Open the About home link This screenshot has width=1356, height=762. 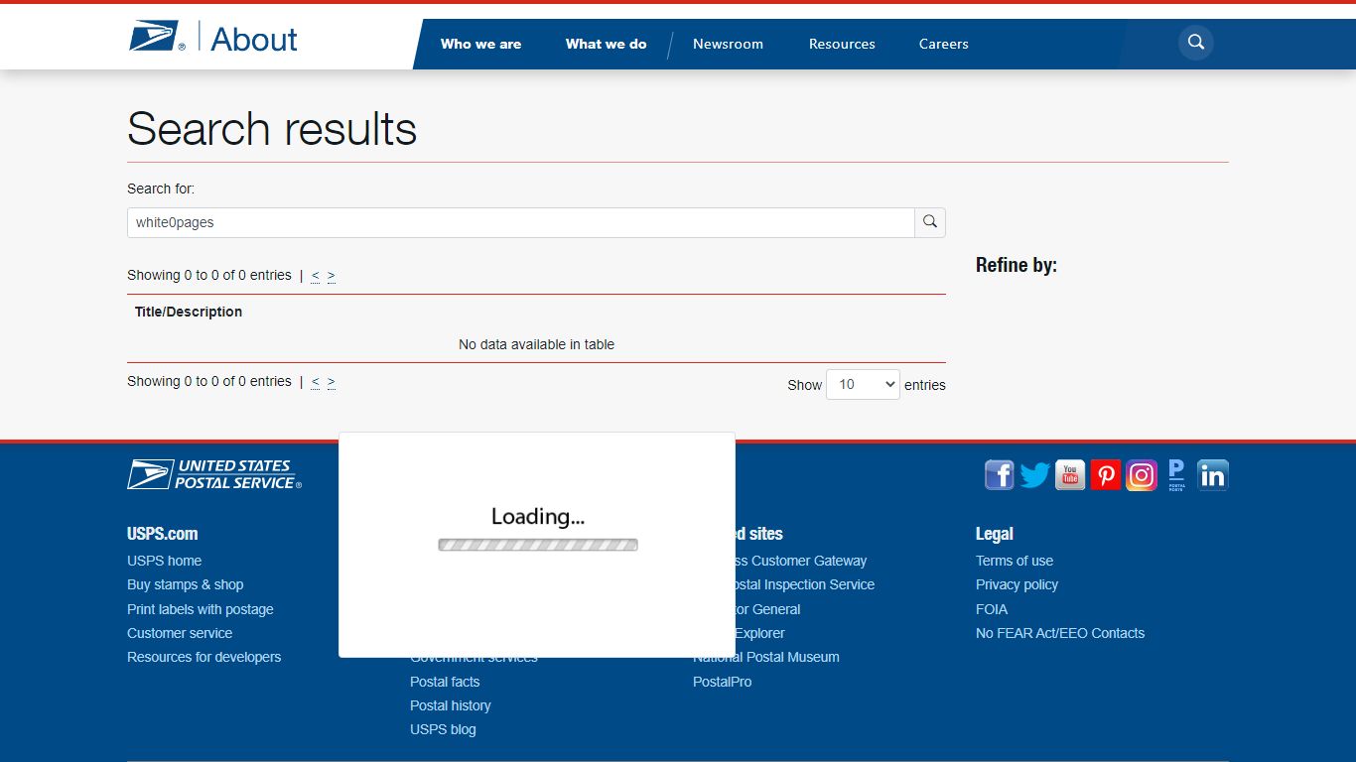point(254,39)
